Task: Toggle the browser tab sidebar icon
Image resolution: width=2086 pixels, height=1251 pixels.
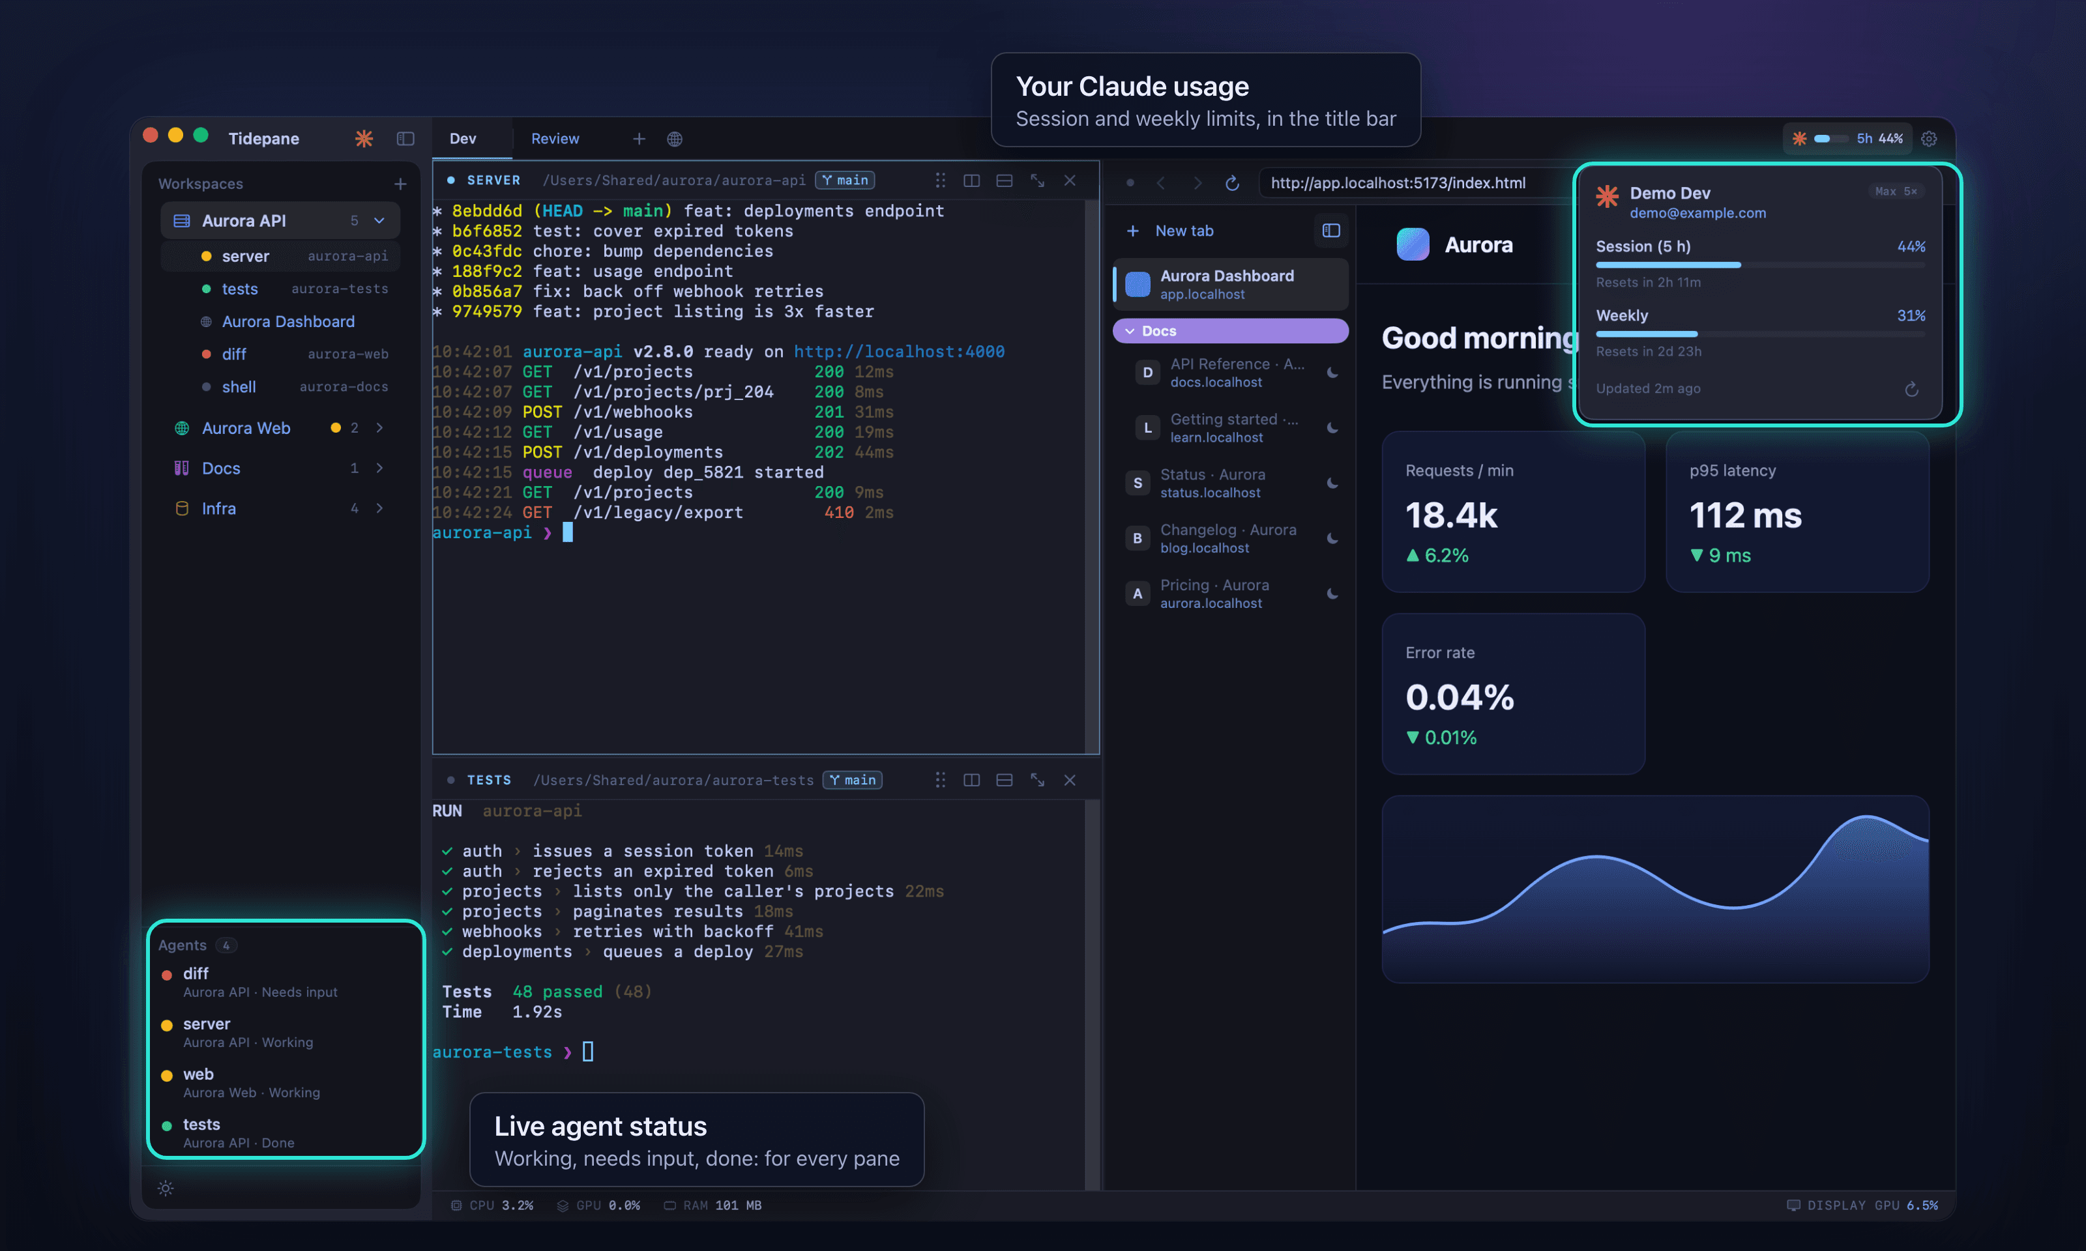Action: [x=1331, y=231]
